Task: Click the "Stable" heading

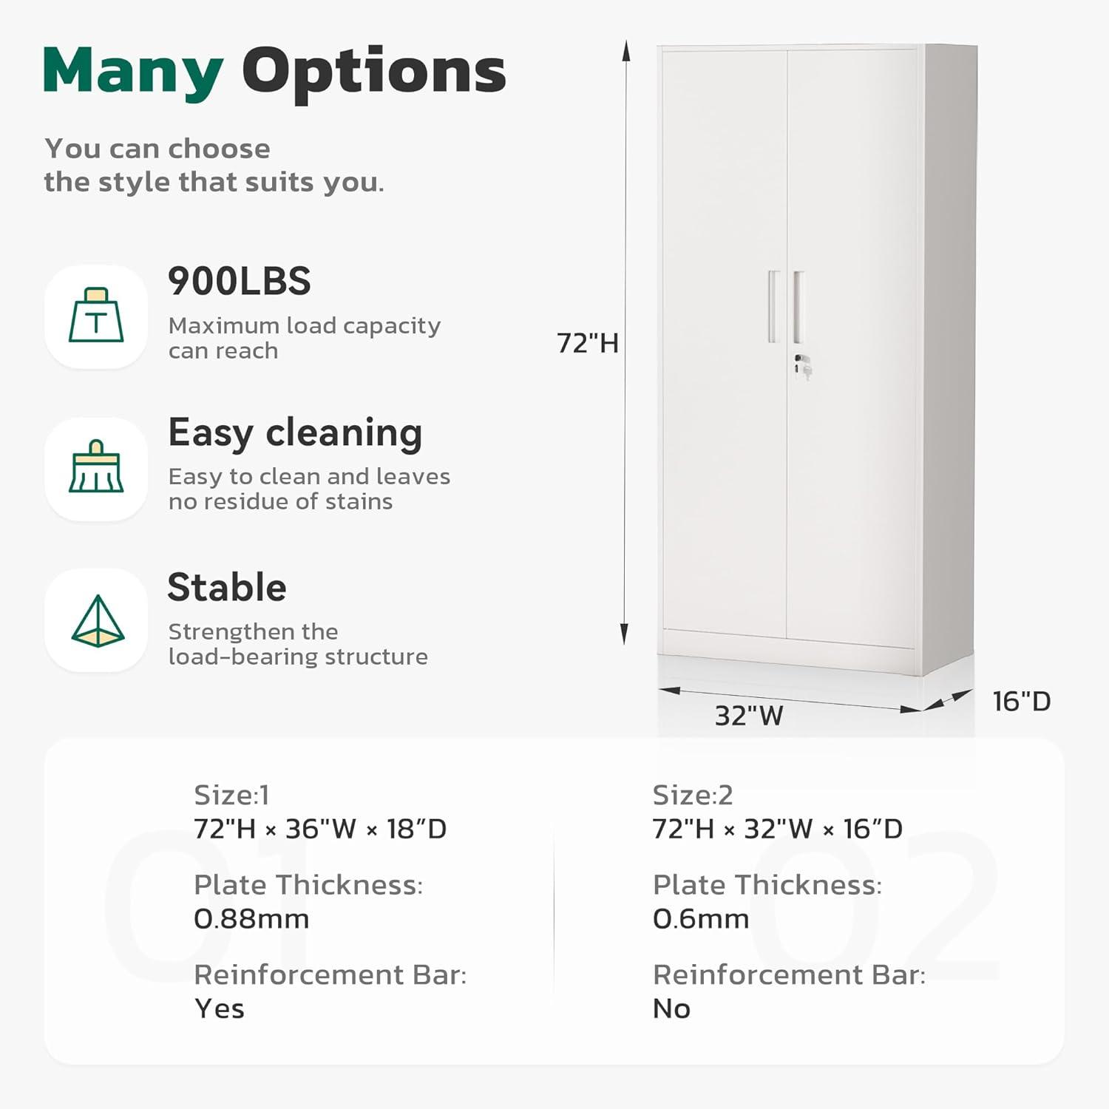Action: coord(227,588)
